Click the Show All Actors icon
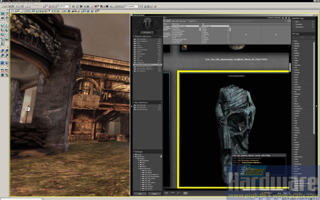Screen dimensions: 320x200 point(7,75)
